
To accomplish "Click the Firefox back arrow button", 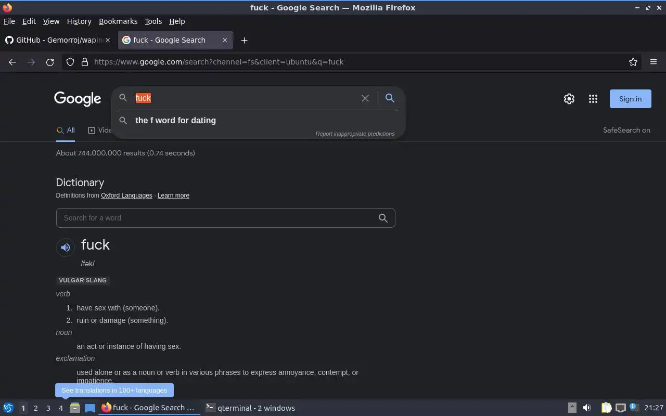I will (x=12, y=62).
